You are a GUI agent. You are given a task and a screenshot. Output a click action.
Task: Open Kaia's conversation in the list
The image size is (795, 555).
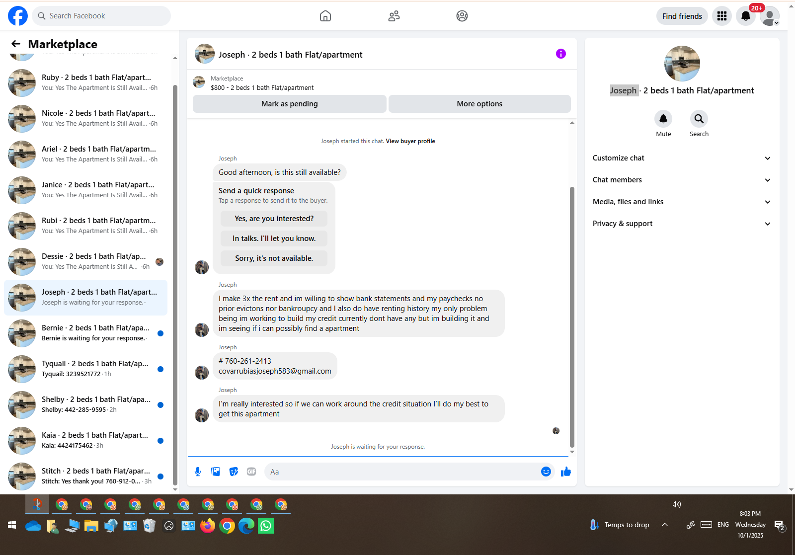(85, 440)
